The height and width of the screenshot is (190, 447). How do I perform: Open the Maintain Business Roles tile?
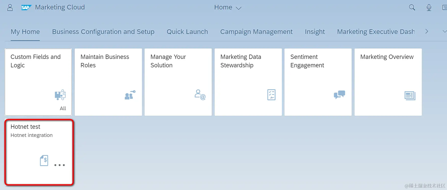coord(108,82)
